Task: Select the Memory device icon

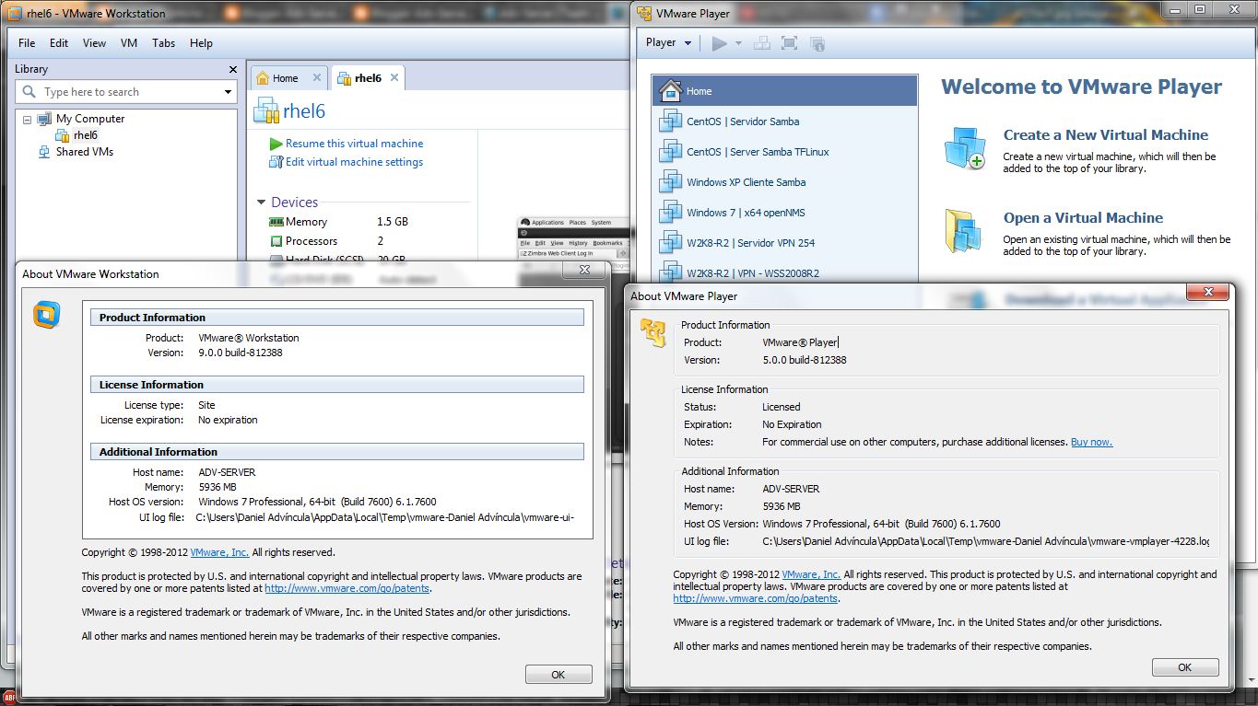Action: click(x=276, y=222)
